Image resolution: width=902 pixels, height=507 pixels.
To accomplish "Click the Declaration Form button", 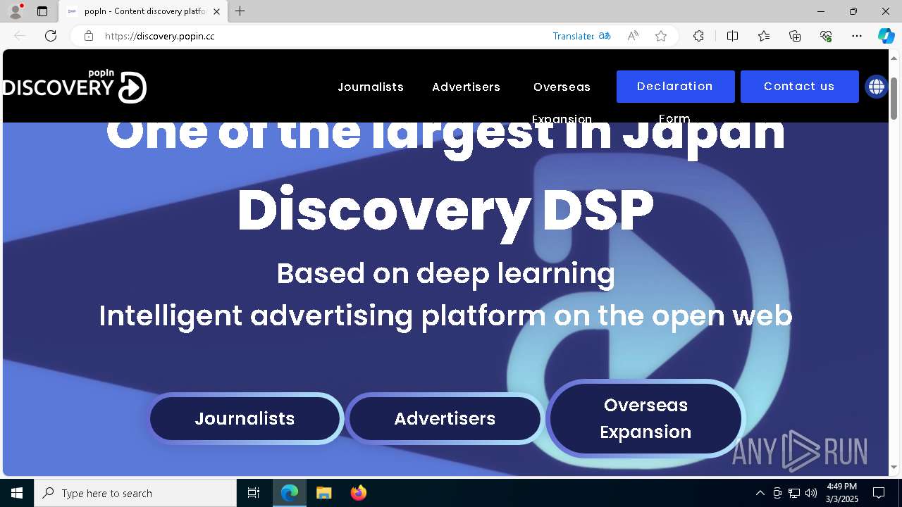I will point(675,87).
